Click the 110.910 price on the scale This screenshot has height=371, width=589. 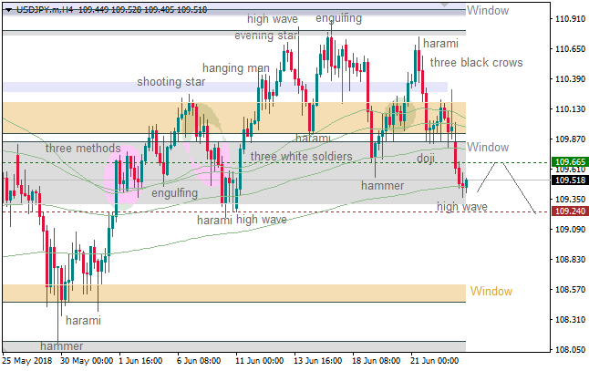(570, 19)
